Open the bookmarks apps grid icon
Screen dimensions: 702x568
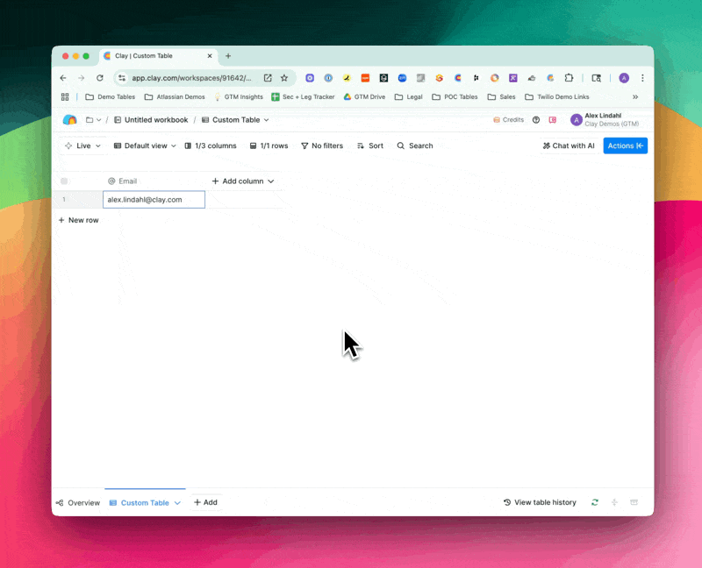[x=65, y=96]
